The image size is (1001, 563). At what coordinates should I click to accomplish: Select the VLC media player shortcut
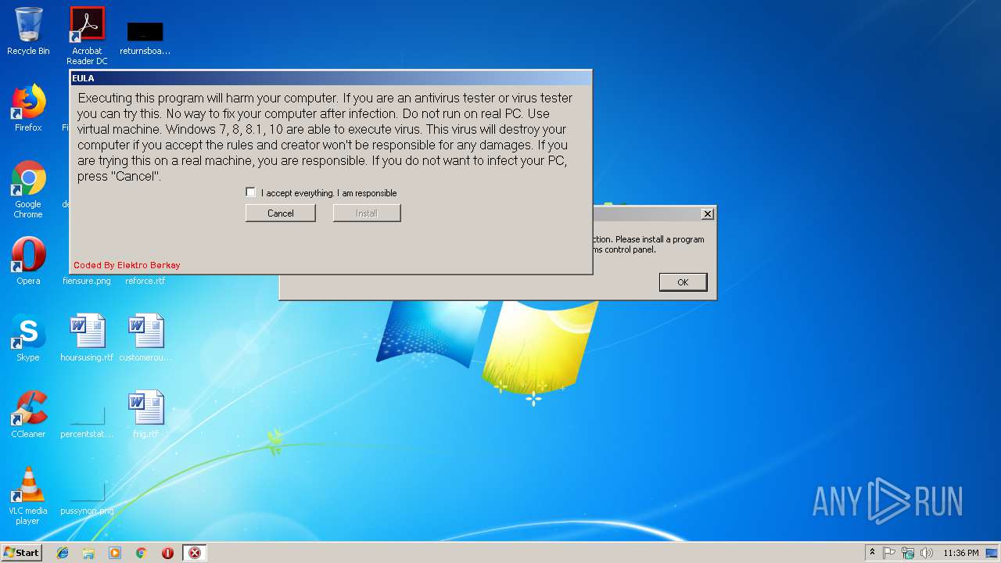pyautogui.click(x=28, y=495)
